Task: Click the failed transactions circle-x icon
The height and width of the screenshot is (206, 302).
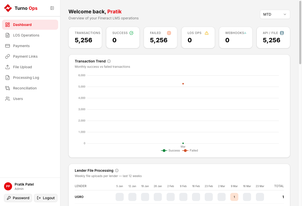Action: point(169,33)
